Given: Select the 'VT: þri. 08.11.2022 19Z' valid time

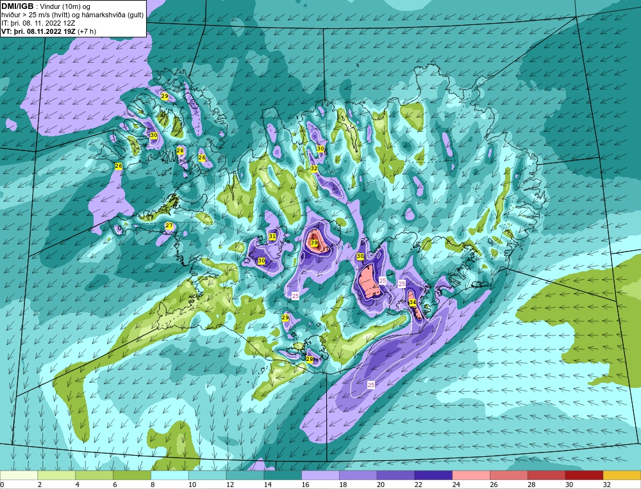Looking at the screenshot, I should 39,31.
